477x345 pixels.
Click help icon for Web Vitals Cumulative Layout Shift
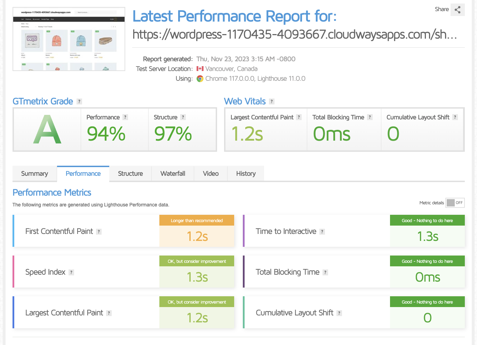(x=455, y=117)
